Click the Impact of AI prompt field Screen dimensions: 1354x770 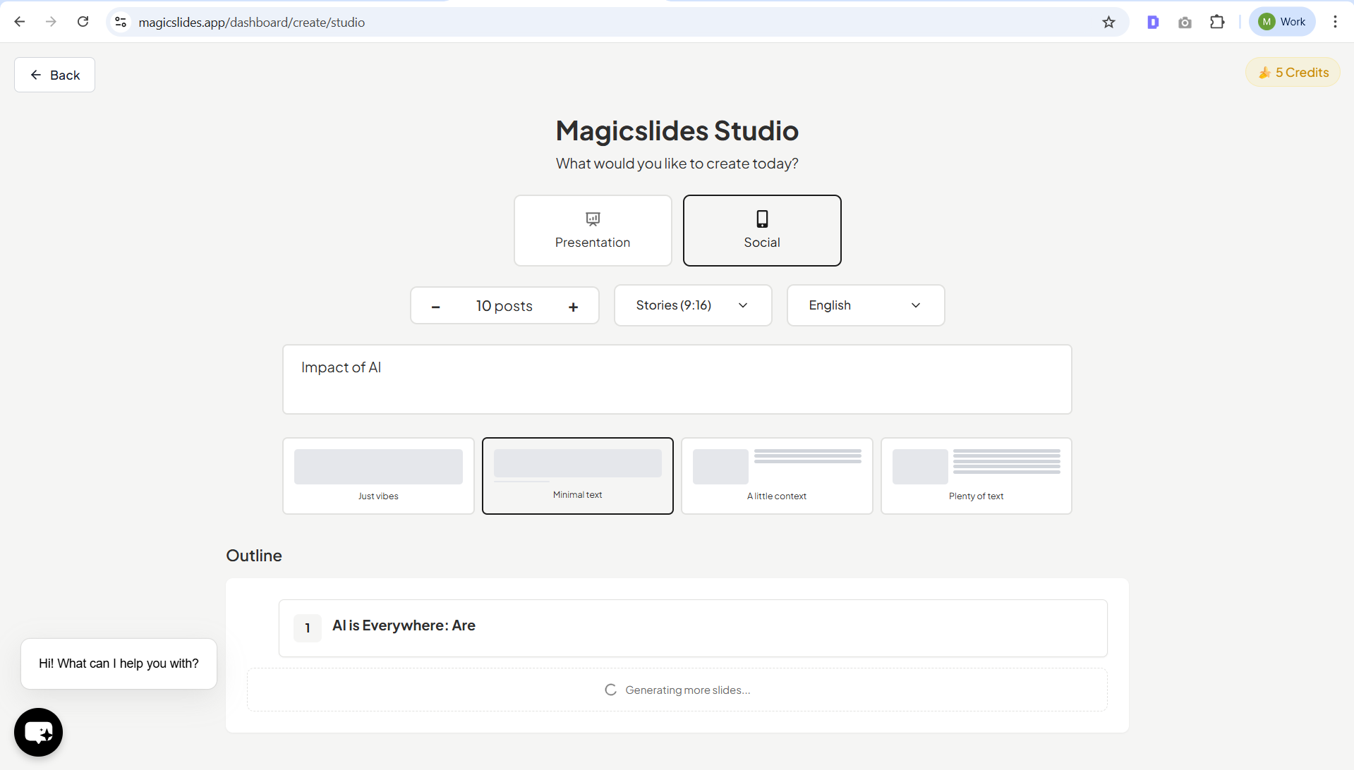(x=677, y=379)
